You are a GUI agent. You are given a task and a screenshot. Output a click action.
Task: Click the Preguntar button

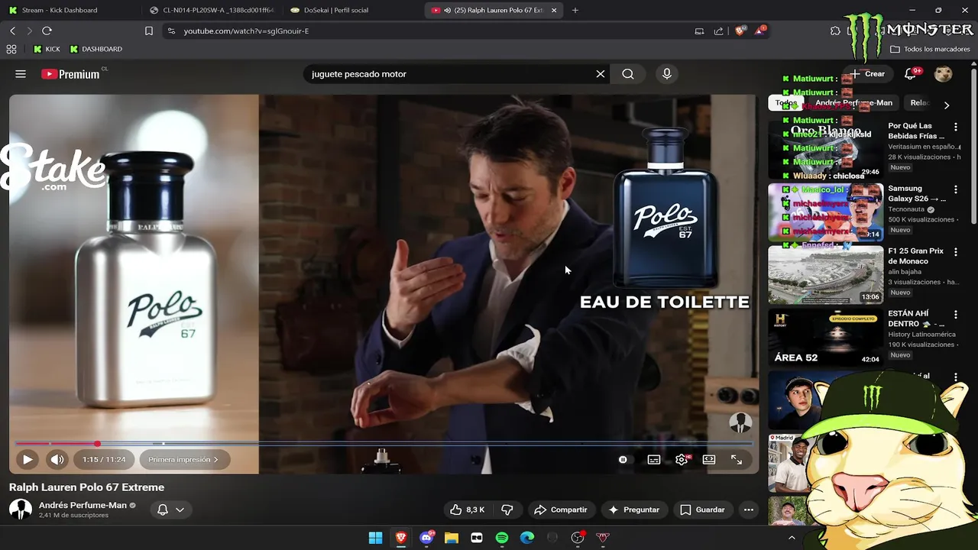coord(633,510)
